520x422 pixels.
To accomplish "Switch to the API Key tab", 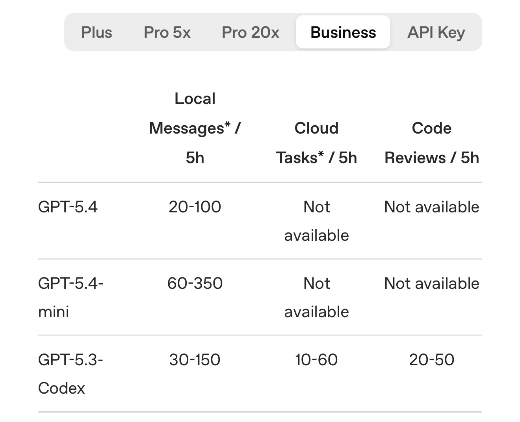I will point(436,32).
